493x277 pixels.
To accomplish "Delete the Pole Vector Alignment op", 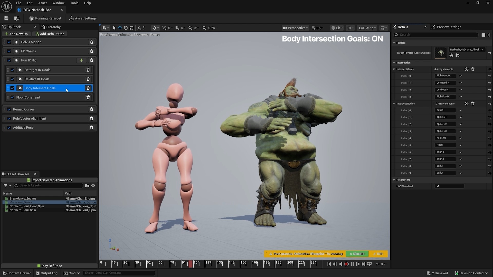I will (92, 118).
